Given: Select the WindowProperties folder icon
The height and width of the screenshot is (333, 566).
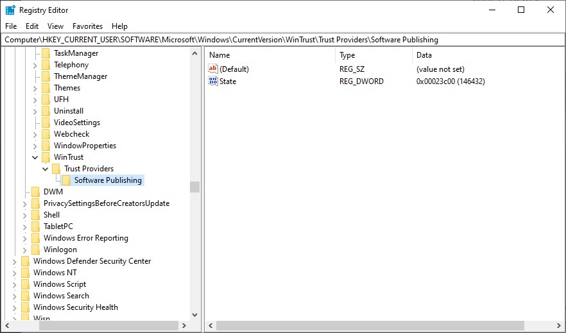Looking at the screenshot, I should (46, 146).
